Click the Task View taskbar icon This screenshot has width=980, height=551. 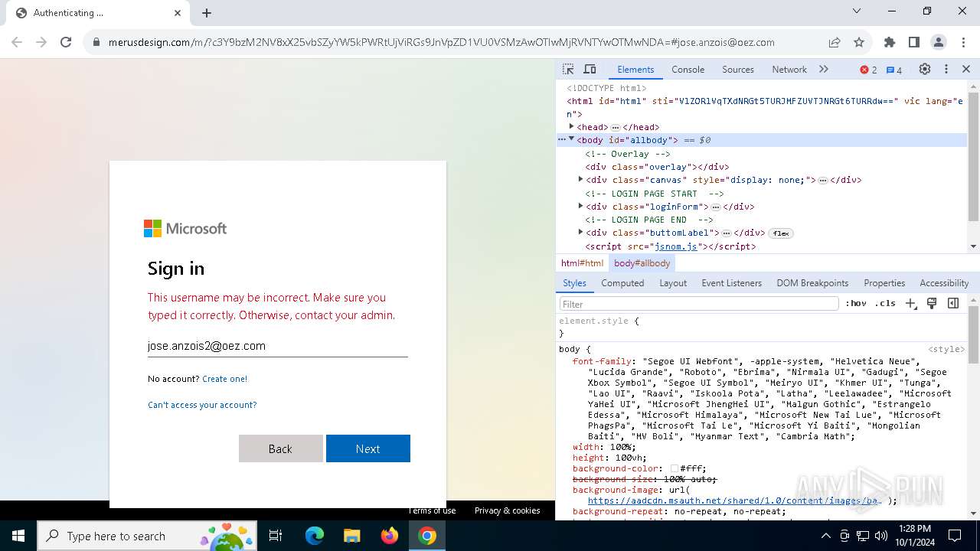pos(276,536)
